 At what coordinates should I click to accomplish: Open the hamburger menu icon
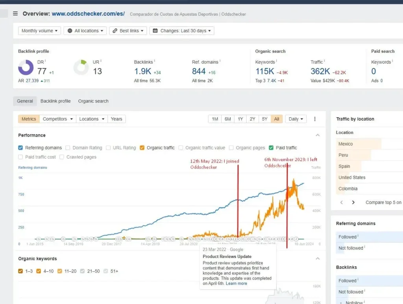[15, 13]
